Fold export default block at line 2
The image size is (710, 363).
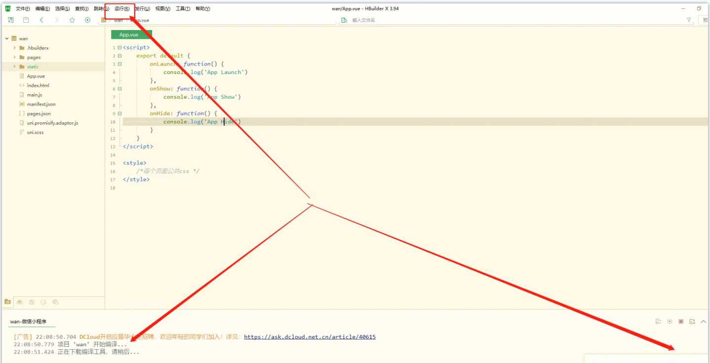pos(119,56)
